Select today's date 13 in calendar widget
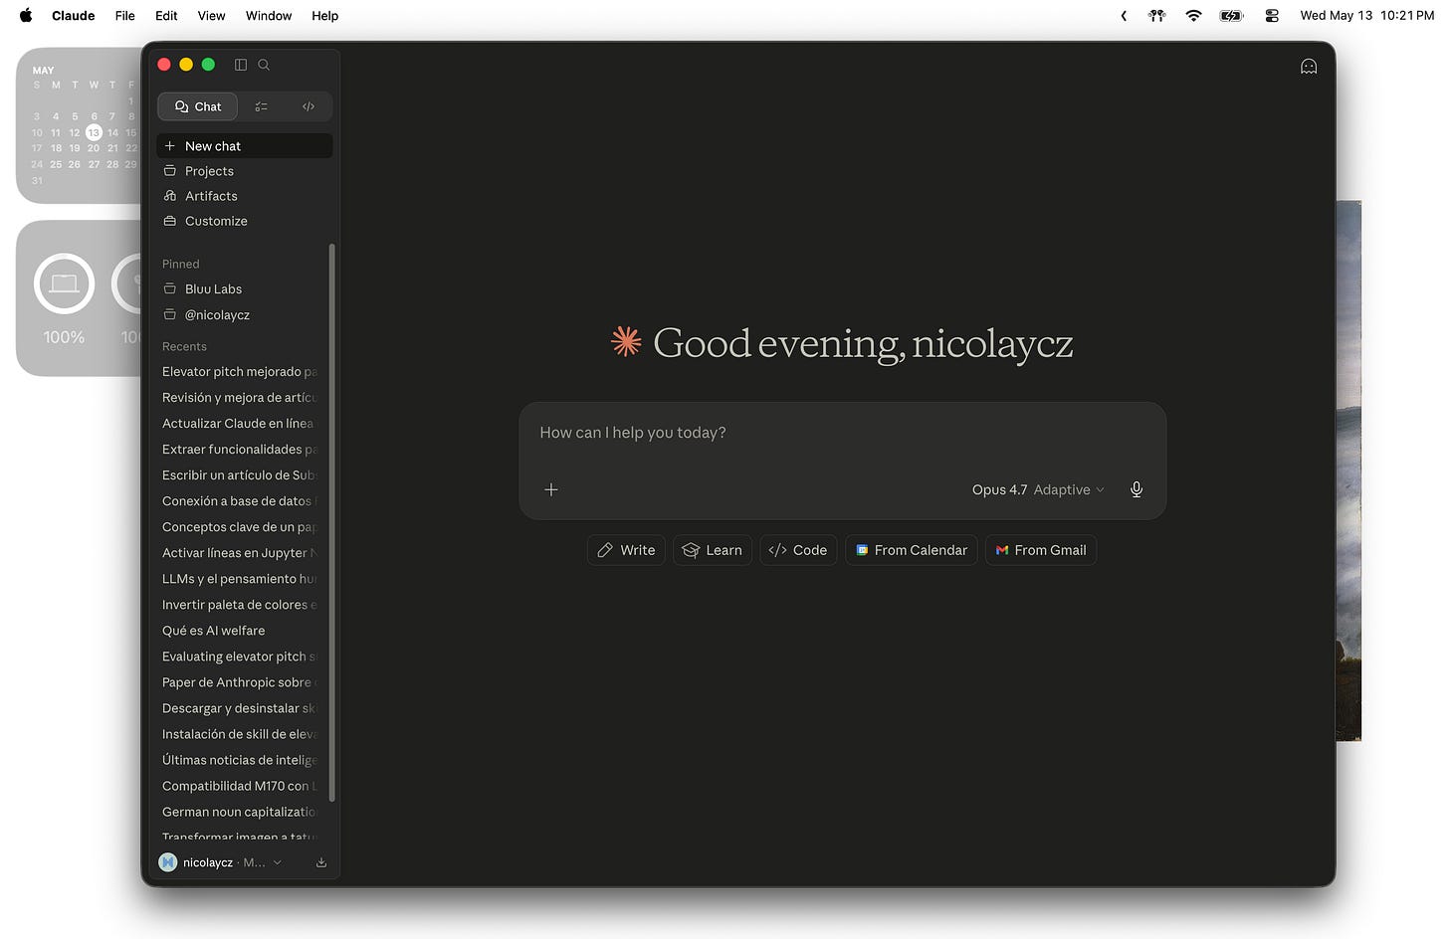 click(94, 132)
